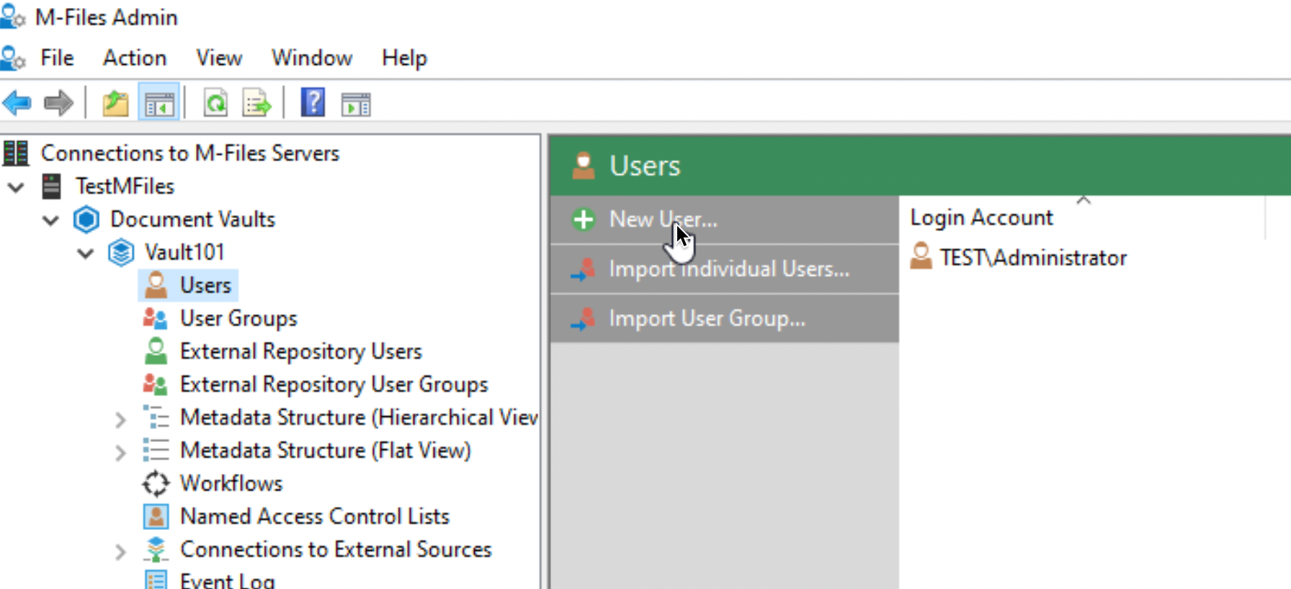Go back with the blue left arrow
Image resolution: width=1291 pixels, height=589 pixels.
(x=17, y=104)
